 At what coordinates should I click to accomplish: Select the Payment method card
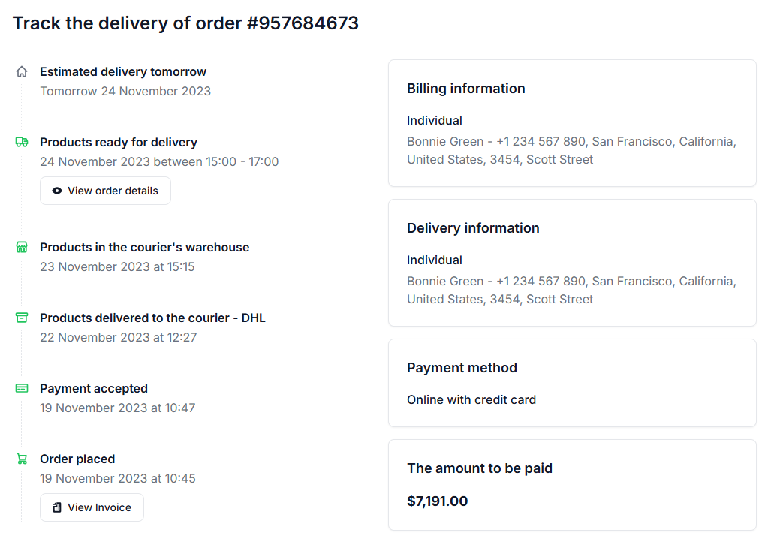point(572,383)
